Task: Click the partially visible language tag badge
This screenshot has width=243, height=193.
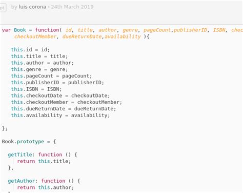Action: (x=3, y=8)
